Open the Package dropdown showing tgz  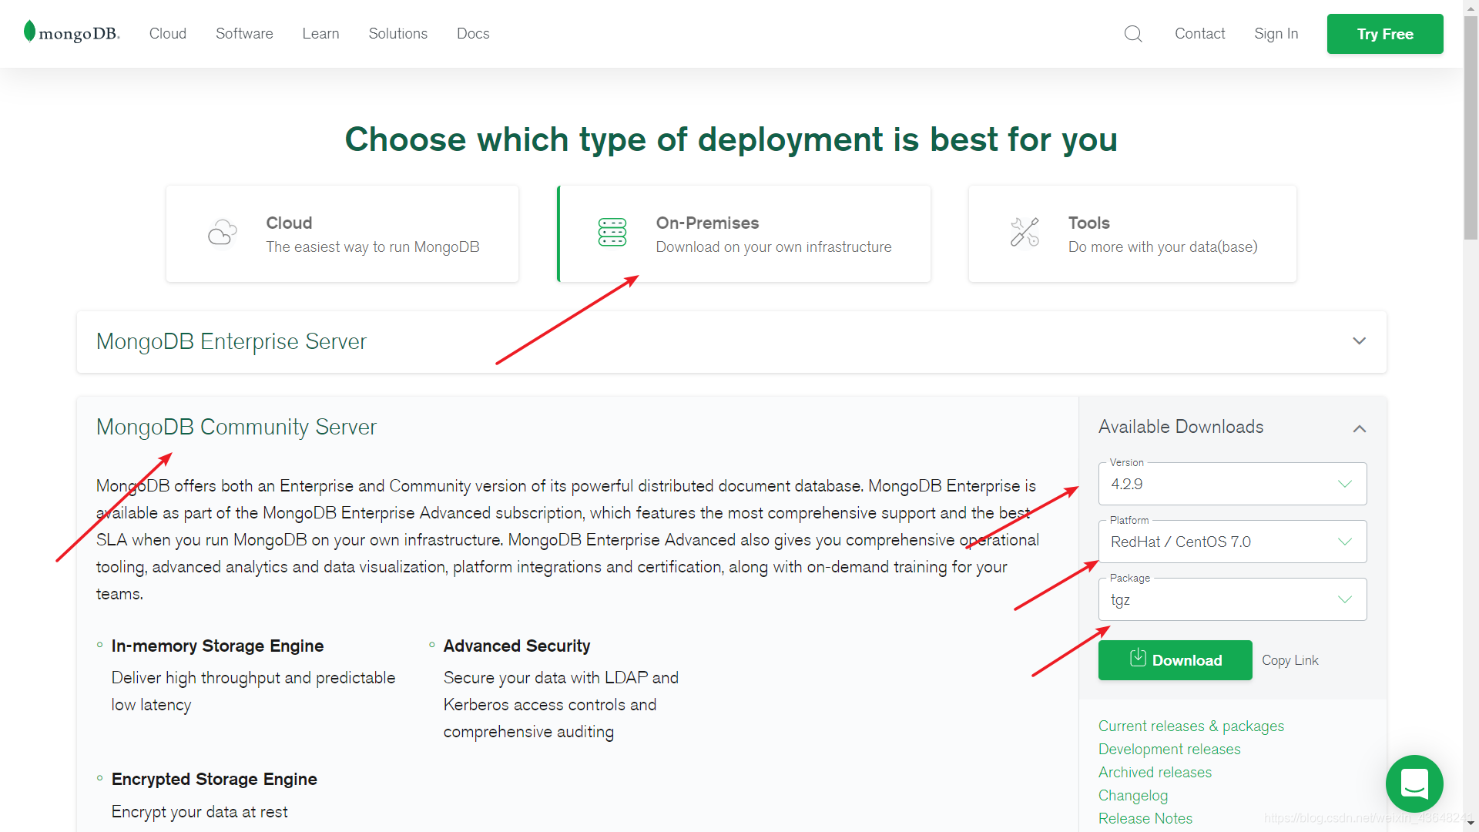tap(1232, 599)
